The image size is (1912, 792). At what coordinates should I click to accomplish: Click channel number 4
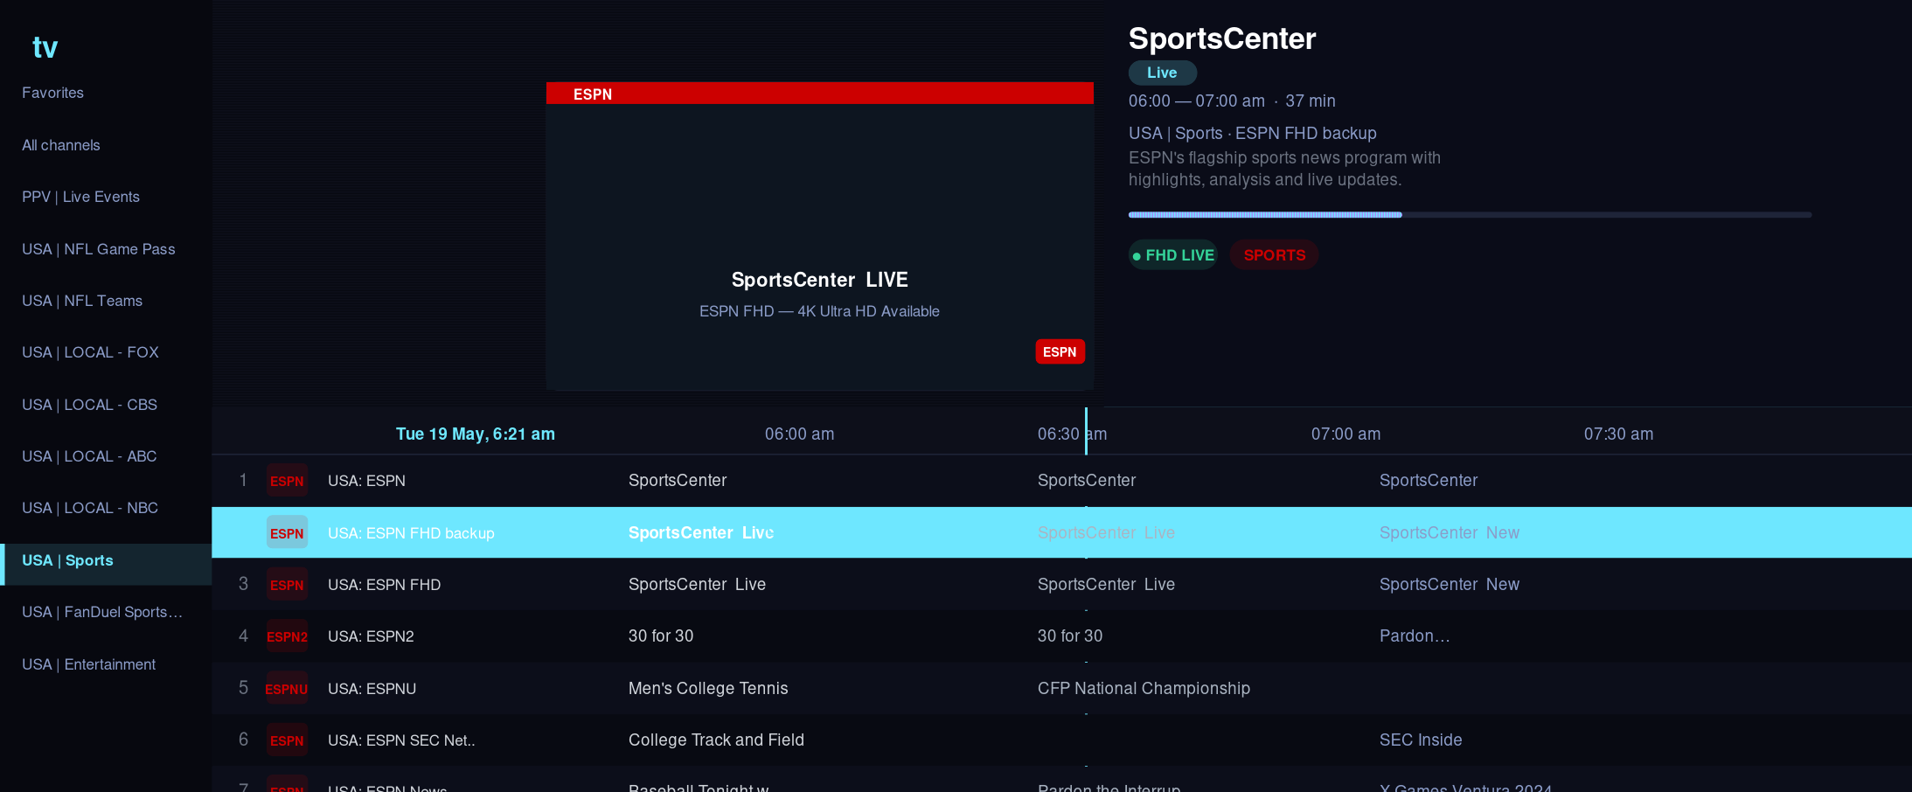pyautogui.click(x=243, y=636)
